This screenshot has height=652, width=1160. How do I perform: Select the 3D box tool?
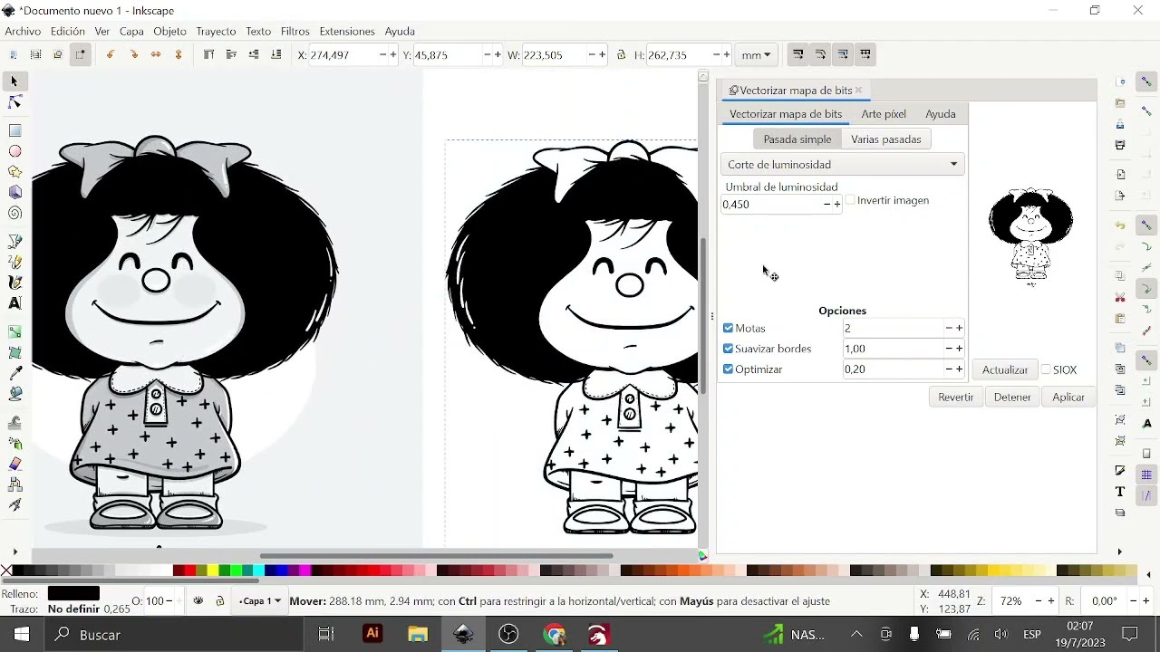click(14, 193)
